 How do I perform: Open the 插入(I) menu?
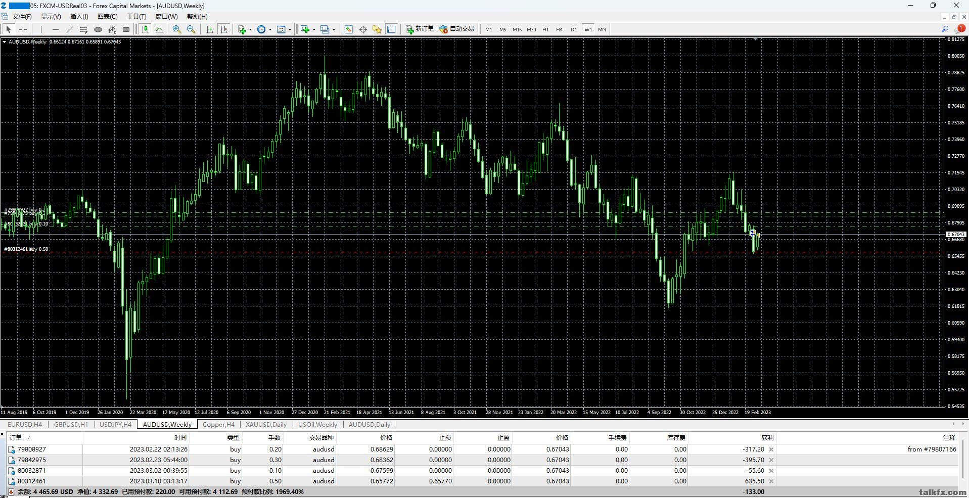pos(79,17)
